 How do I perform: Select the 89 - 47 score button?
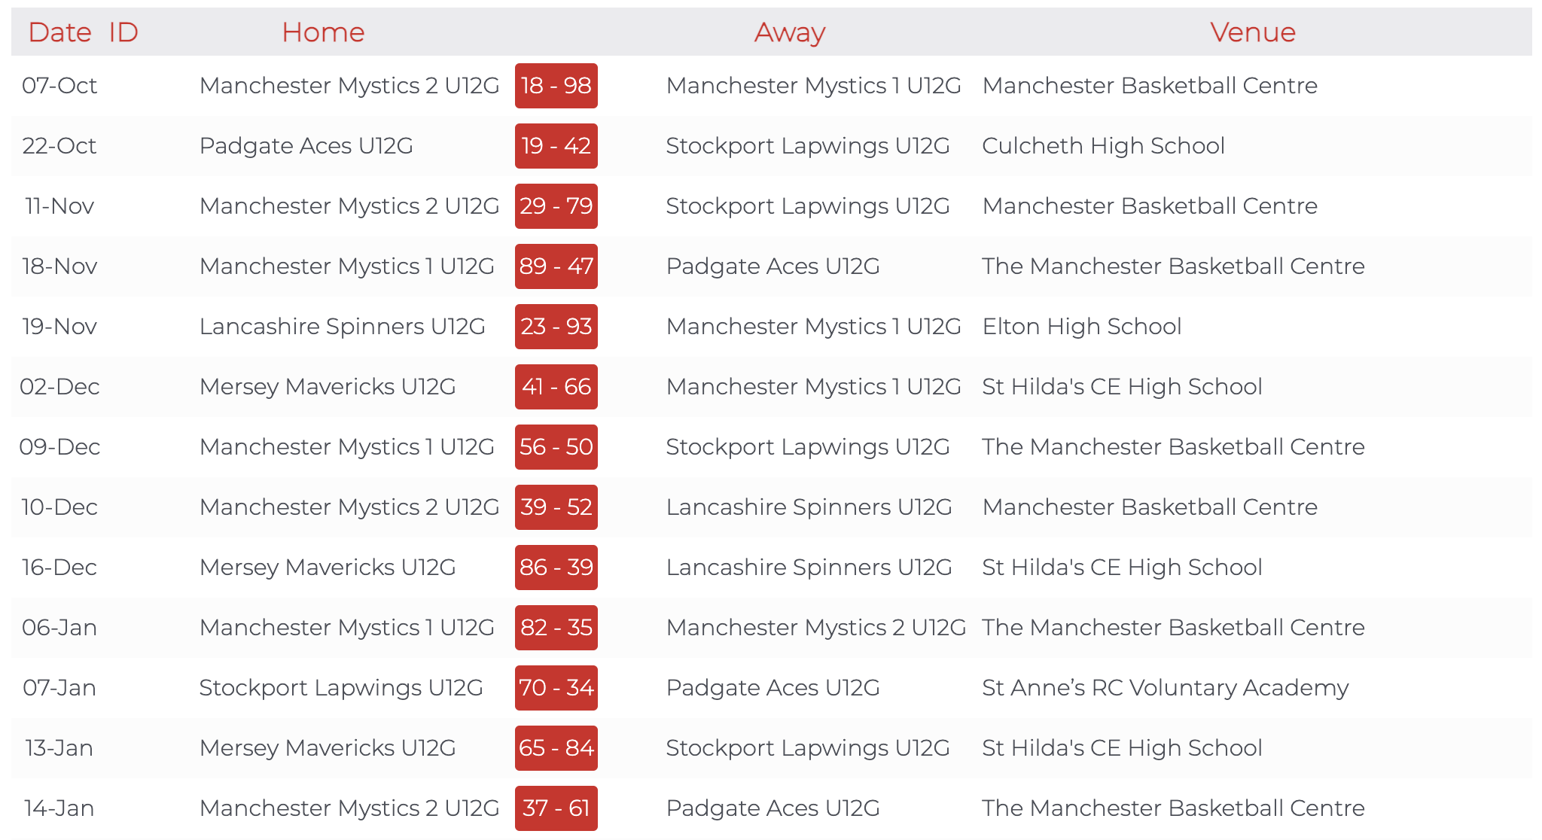(x=556, y=266)
